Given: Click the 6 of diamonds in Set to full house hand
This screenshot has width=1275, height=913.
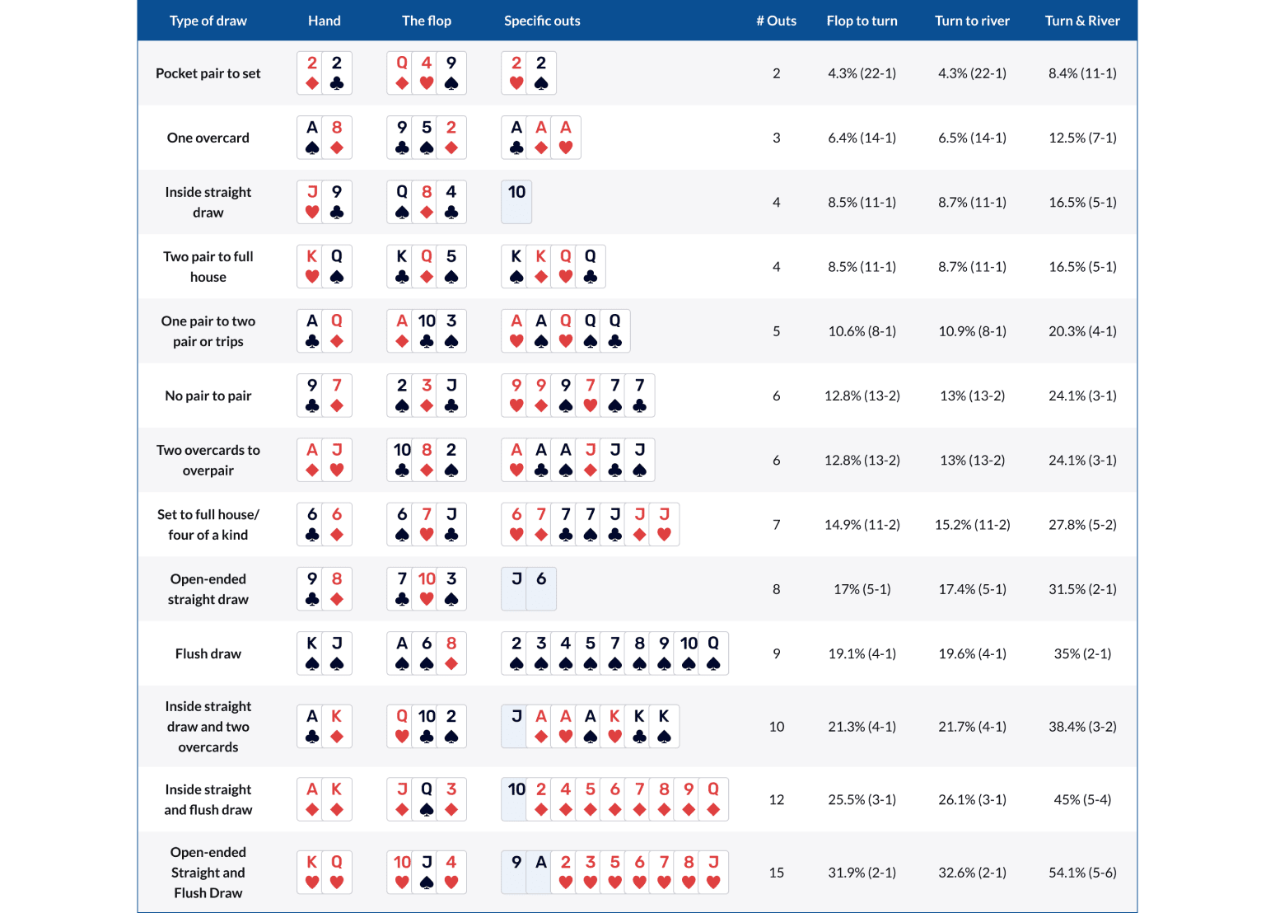Looking at the screenshot, I should coord(337,524).
